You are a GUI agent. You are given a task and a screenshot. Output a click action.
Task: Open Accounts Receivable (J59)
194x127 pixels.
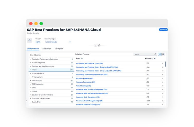point(85,82)
